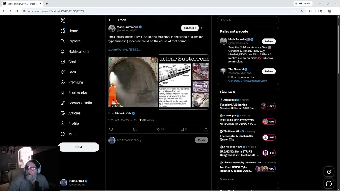340x191 pixels.
Task: Open Articles in the sidebar
Action: (x=70, y=113)
